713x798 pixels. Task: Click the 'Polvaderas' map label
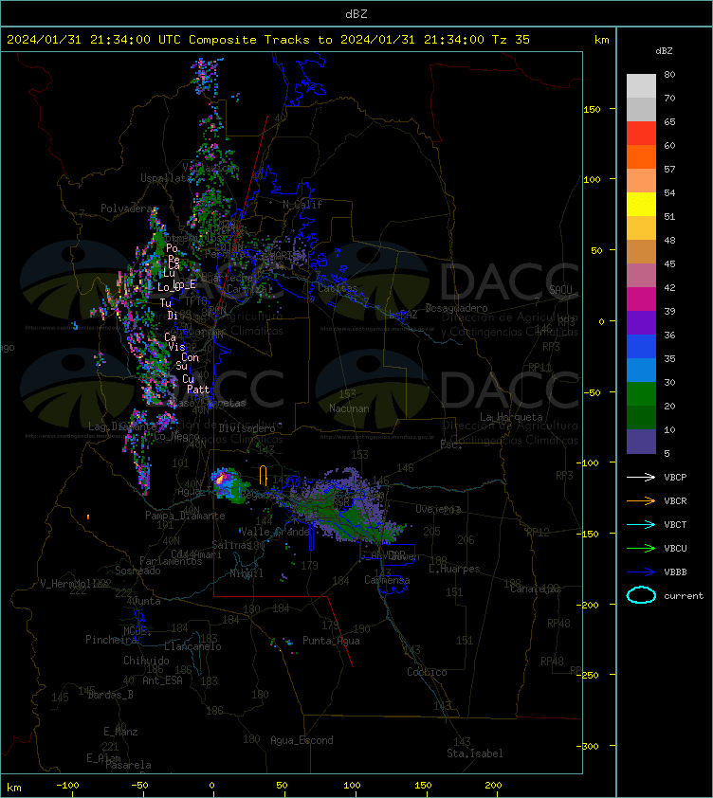click(128, 209)
